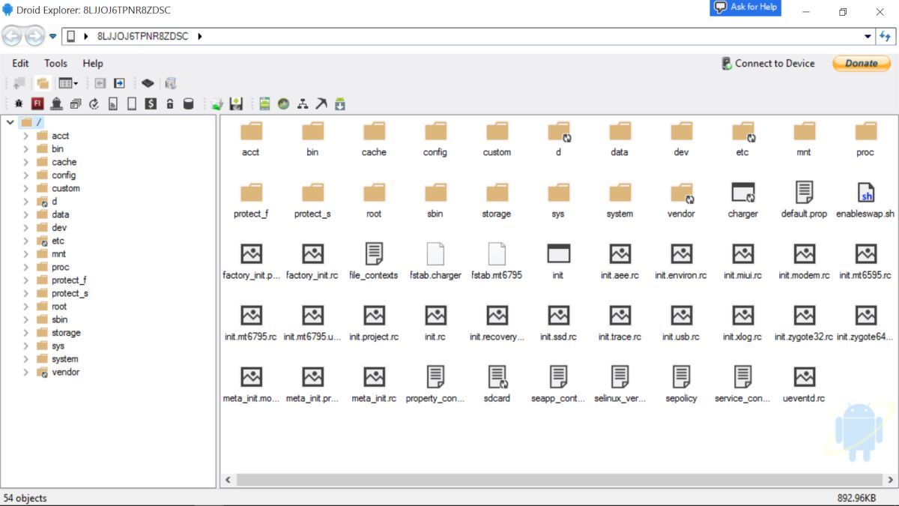Select the file_contexts file

pyautogui.click(x=374, y=260)
